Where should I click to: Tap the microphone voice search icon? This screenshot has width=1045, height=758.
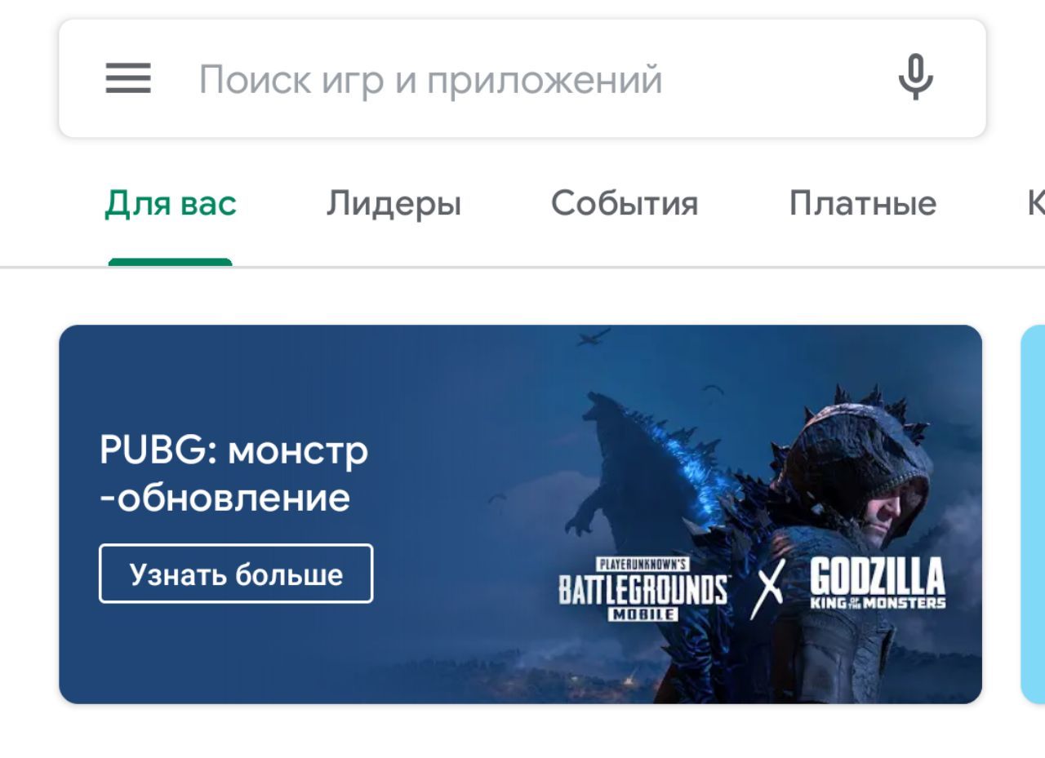[915, 78]
